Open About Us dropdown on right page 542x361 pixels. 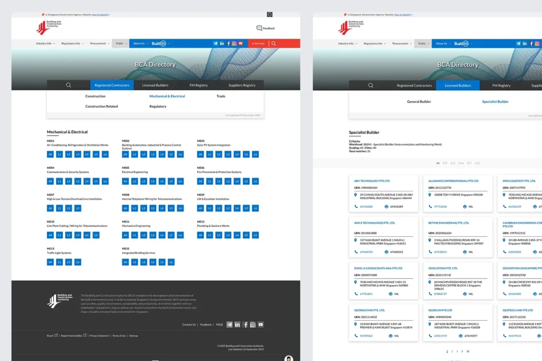point(442,43)
